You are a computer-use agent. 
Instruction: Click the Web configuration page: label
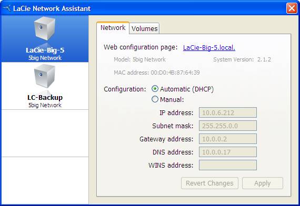coord(141,47)
